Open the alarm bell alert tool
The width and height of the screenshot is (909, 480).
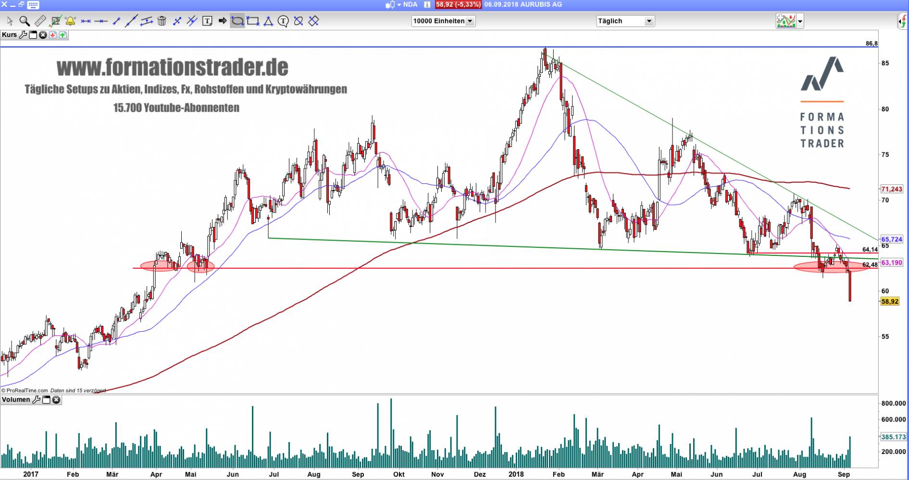(70, 21)
